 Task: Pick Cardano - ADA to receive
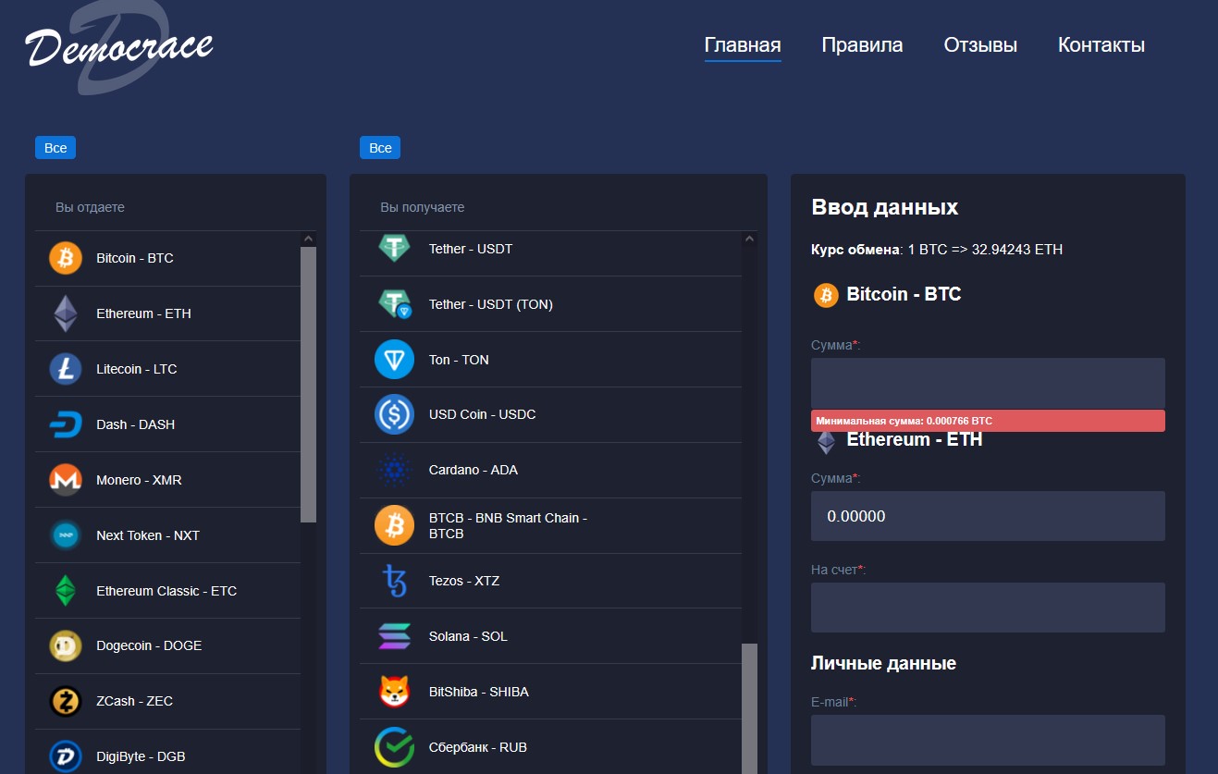point(550,470)
